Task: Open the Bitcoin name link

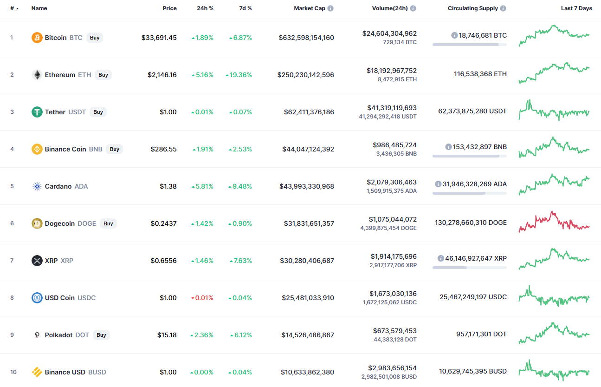Action: (x=56, y=38)
